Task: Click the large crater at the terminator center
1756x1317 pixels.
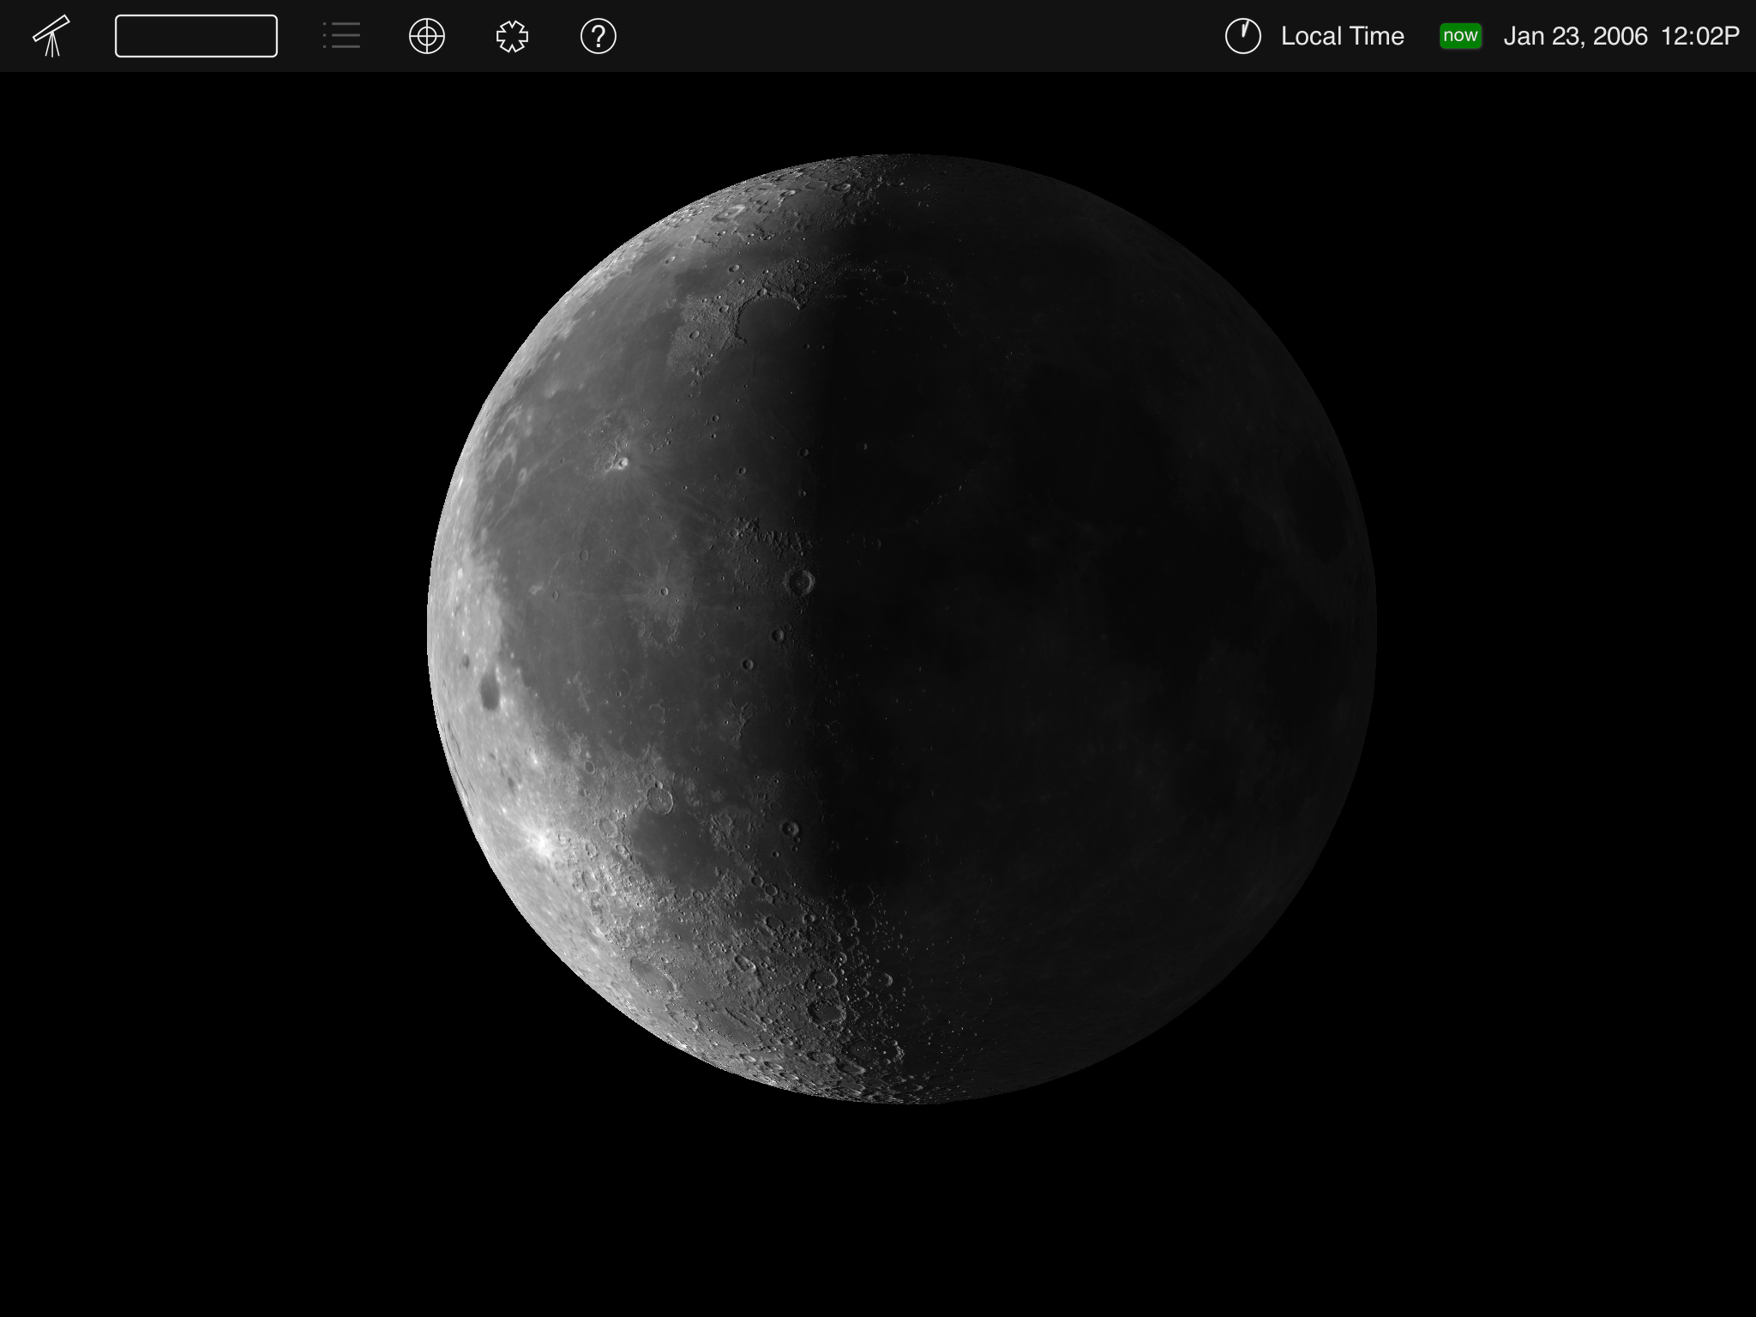Action: (x=801, y=582)
